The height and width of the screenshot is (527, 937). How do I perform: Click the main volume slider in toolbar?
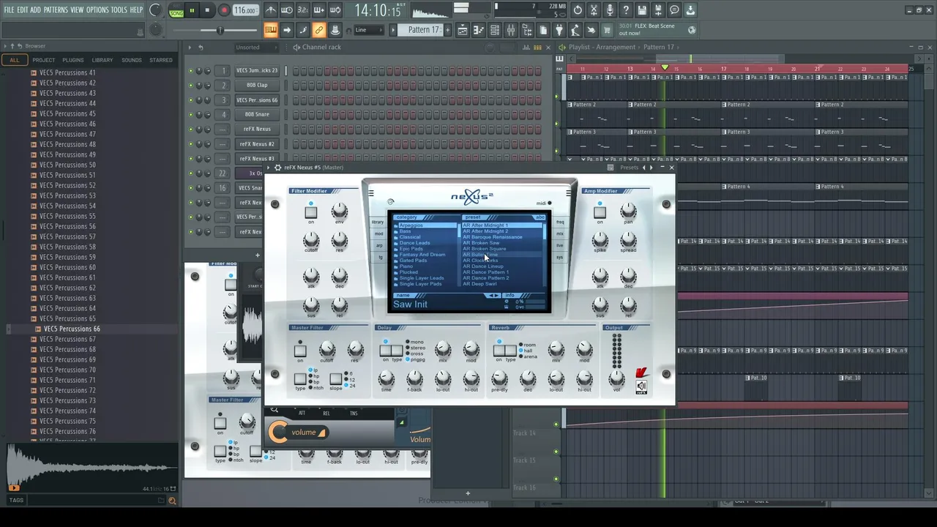(220, 30)
